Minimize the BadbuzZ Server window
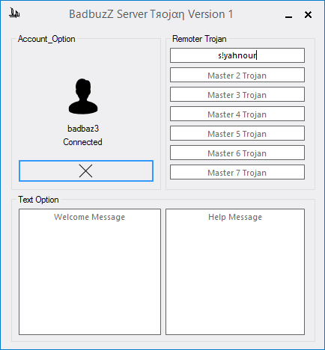Viewport: 325px width, 350px height. click(288, 15)
